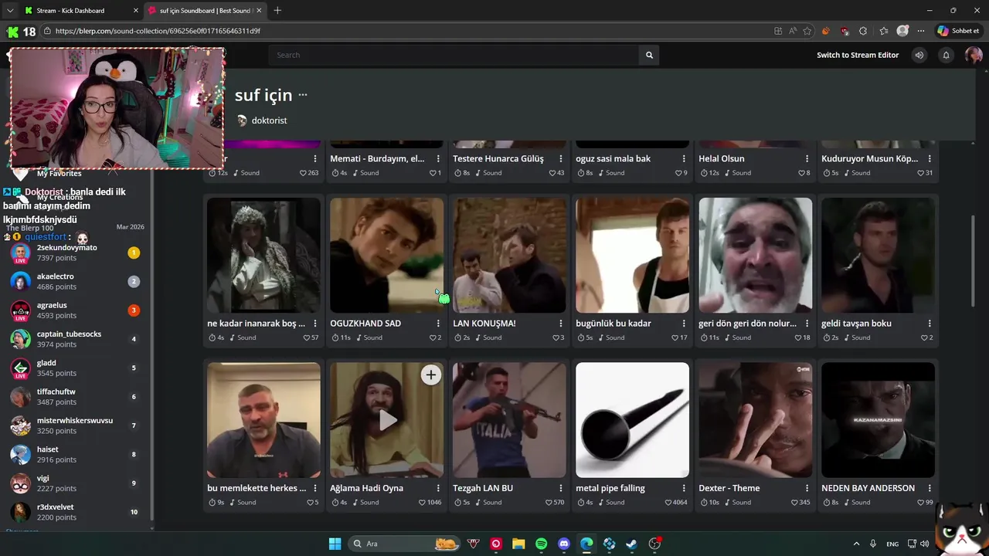Open options menu for bugünlük bu kadar
989x556 pixels.
click(684, 324)
